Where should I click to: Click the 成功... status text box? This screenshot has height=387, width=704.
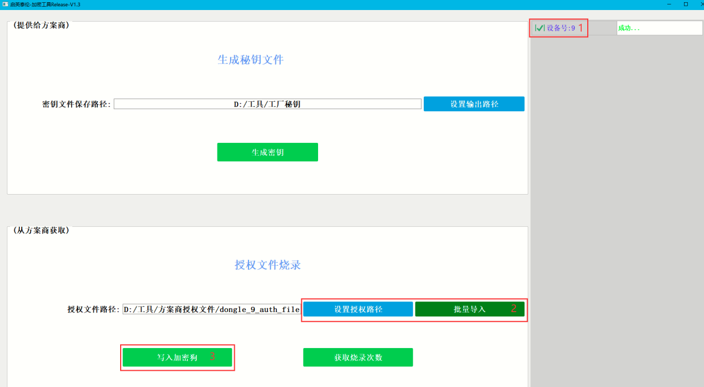[659, 28]
